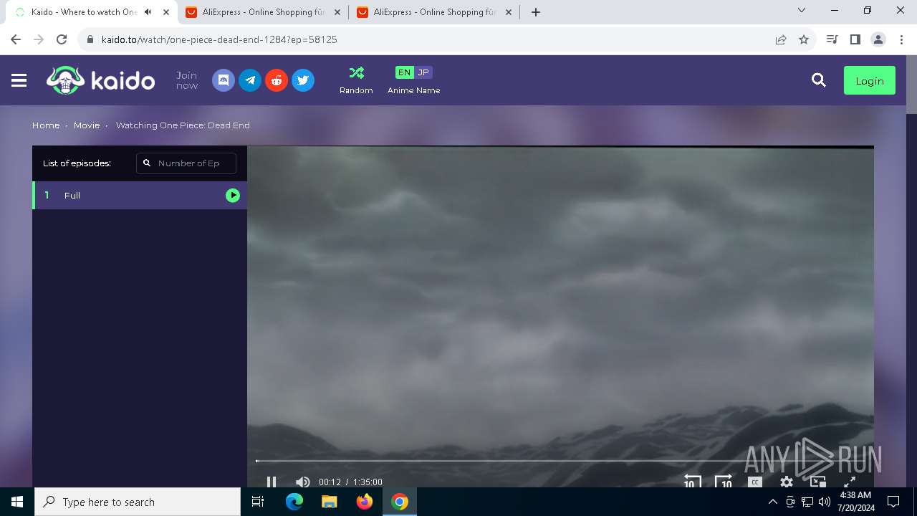Open the Windows Start menu
The width and height of the screenshot is (917, 516).
[x=17, y=502]
